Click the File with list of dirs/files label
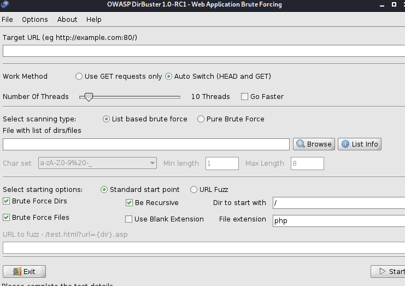This screenshot has height=286, width=405. coord(42,131)
